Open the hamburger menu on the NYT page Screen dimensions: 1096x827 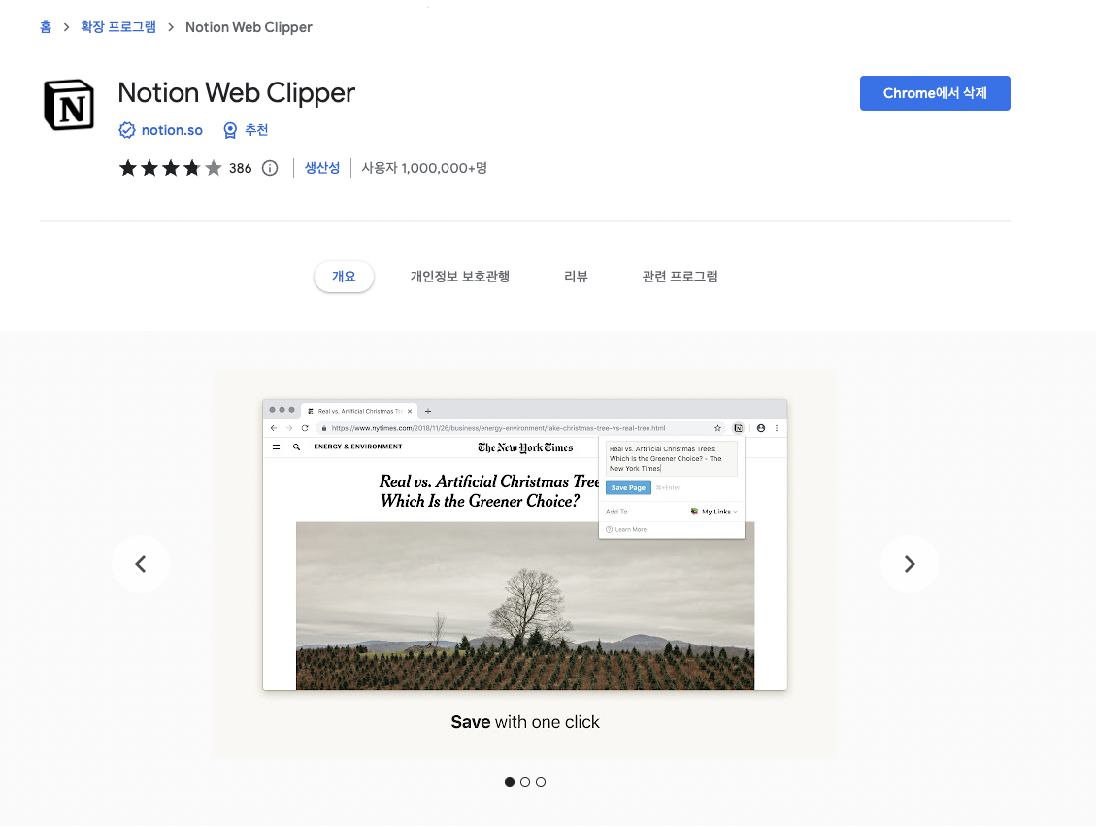[276, 446]
